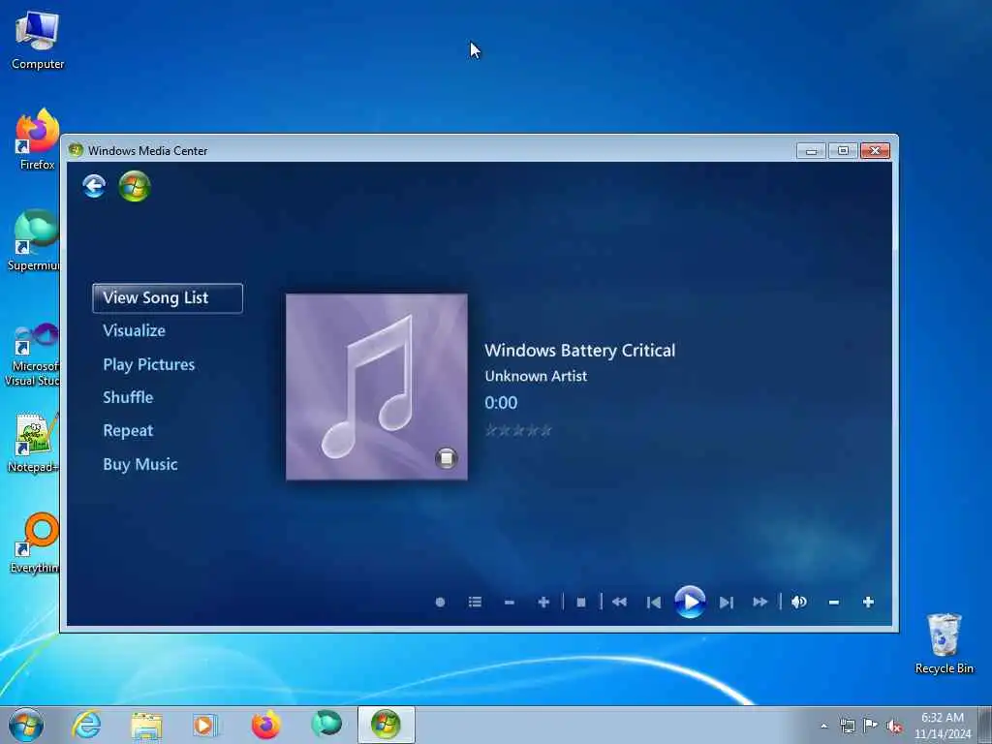
Task: Click the Media Center title bar icon
Action: (x=76, y=150)
